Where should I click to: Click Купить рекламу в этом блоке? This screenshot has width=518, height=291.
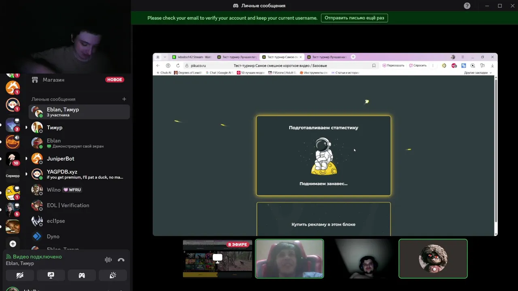click(323, 224)
